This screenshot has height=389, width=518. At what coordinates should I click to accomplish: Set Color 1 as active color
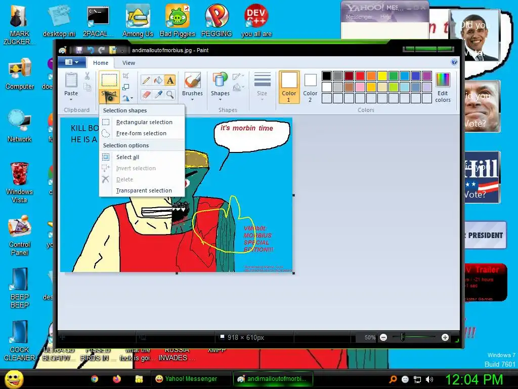pos(289,87)
